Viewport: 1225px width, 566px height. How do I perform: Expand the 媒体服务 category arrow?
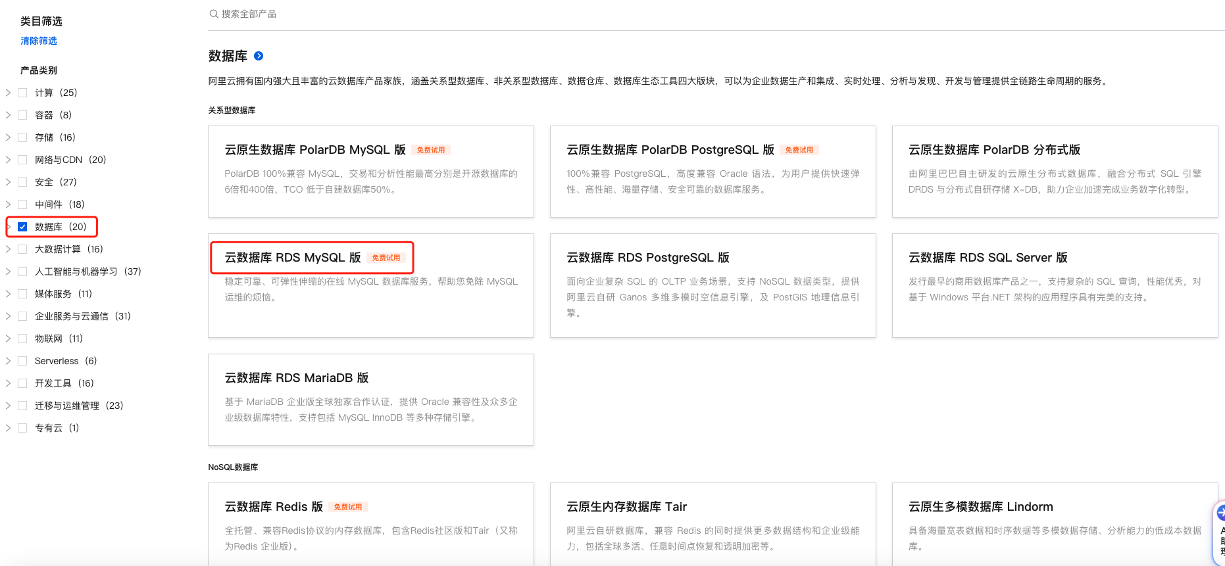8,294
